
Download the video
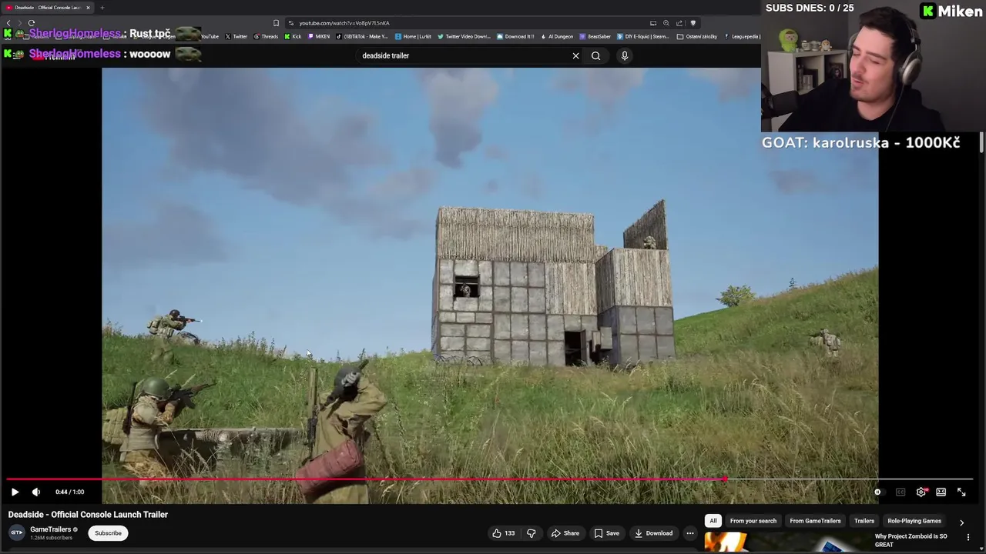tap(653, 533)
